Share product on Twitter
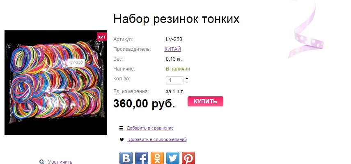The image size is (351, 164). [x=172, y=158]
